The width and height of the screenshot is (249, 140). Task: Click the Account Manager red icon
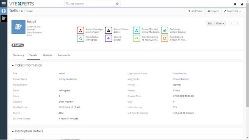(81, 30)
